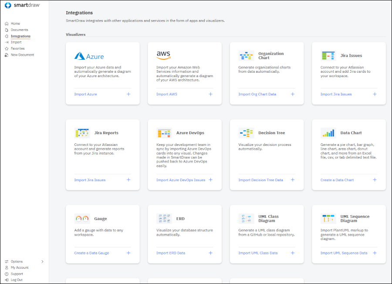Image resolution: width=392 pixels, height=284 pixels.
Task: Click the Azure logo icon
Action: point(89,56)
